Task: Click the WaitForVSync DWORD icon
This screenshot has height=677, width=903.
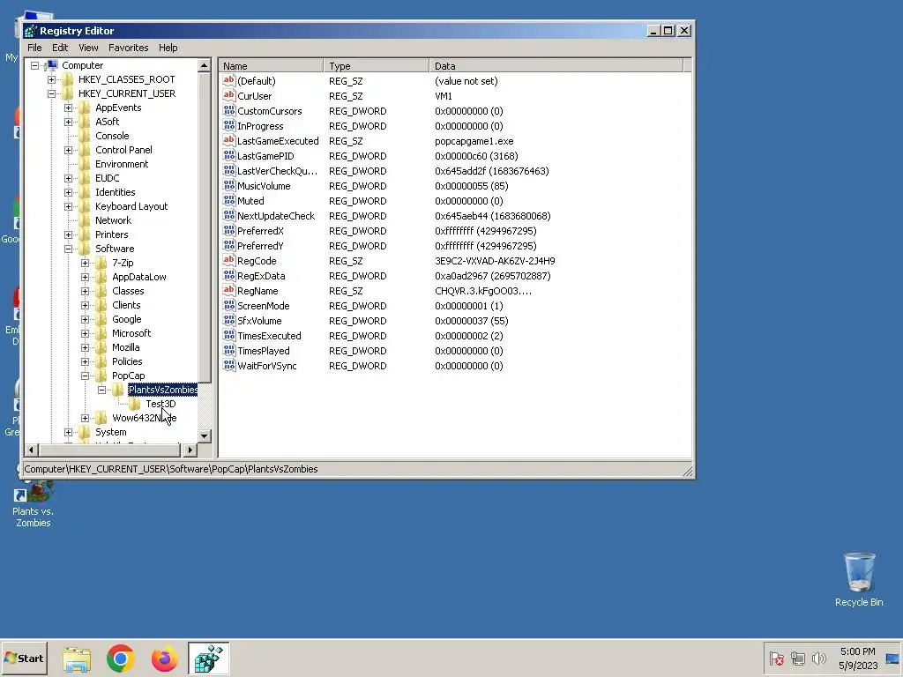Action: point(228,365)
